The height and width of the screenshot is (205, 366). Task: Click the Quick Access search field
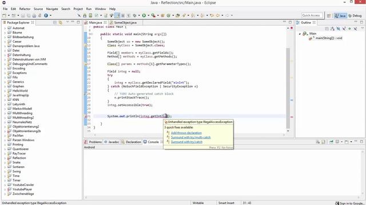[312, 15]
